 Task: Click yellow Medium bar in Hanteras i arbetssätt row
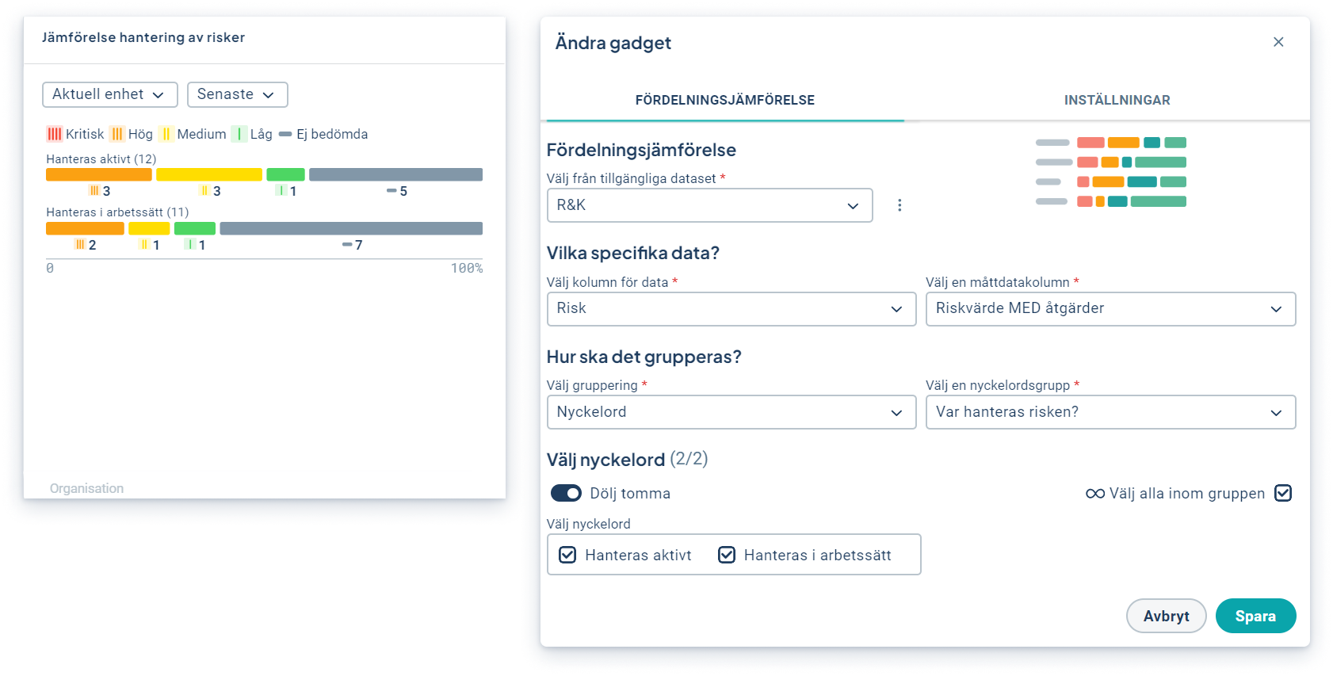pyautogui.click(x=149, y=228)
